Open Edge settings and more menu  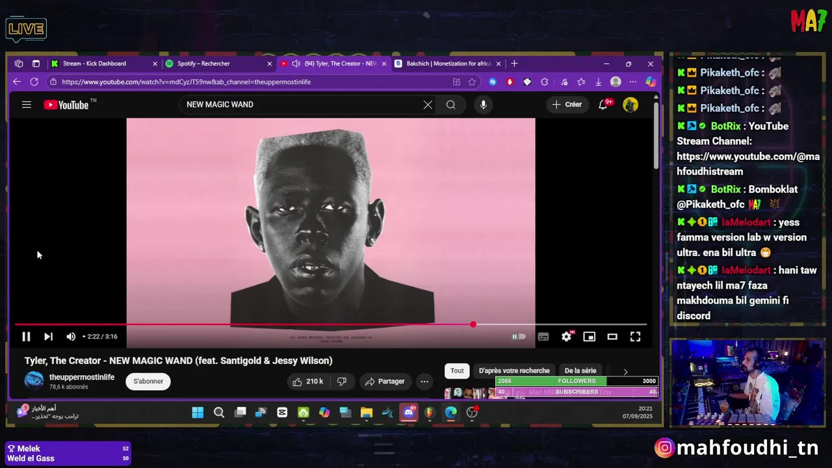[633, 82]
